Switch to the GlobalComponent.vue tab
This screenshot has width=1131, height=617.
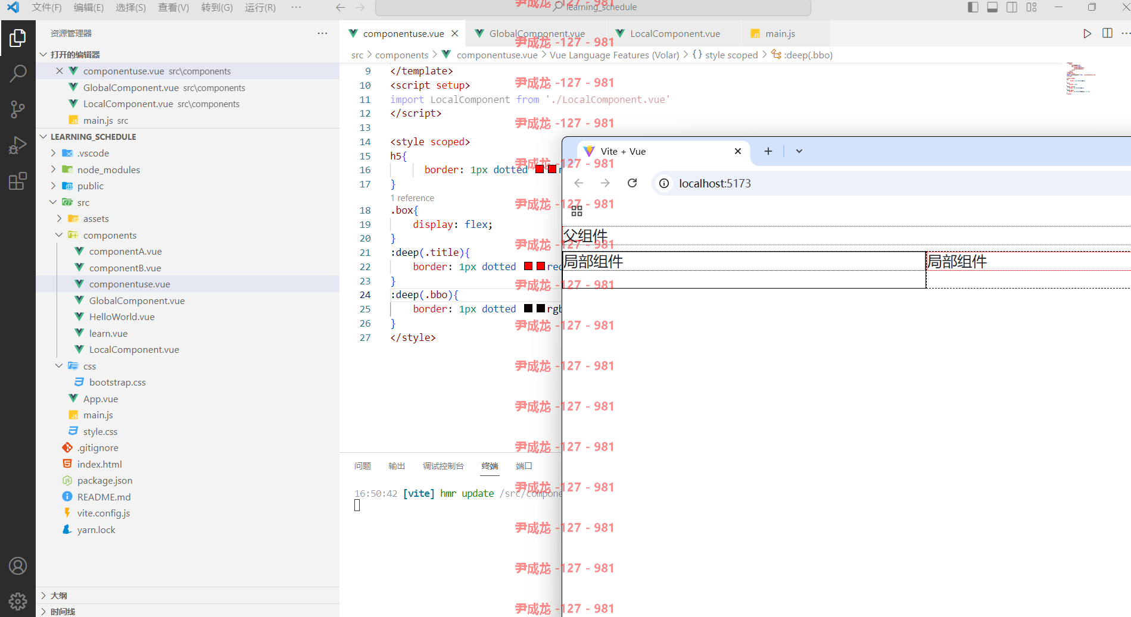[535, 33]
